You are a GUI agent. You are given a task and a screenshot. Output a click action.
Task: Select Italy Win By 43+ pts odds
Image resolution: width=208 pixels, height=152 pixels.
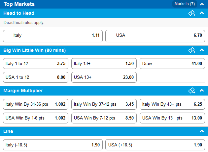point(172,104)
